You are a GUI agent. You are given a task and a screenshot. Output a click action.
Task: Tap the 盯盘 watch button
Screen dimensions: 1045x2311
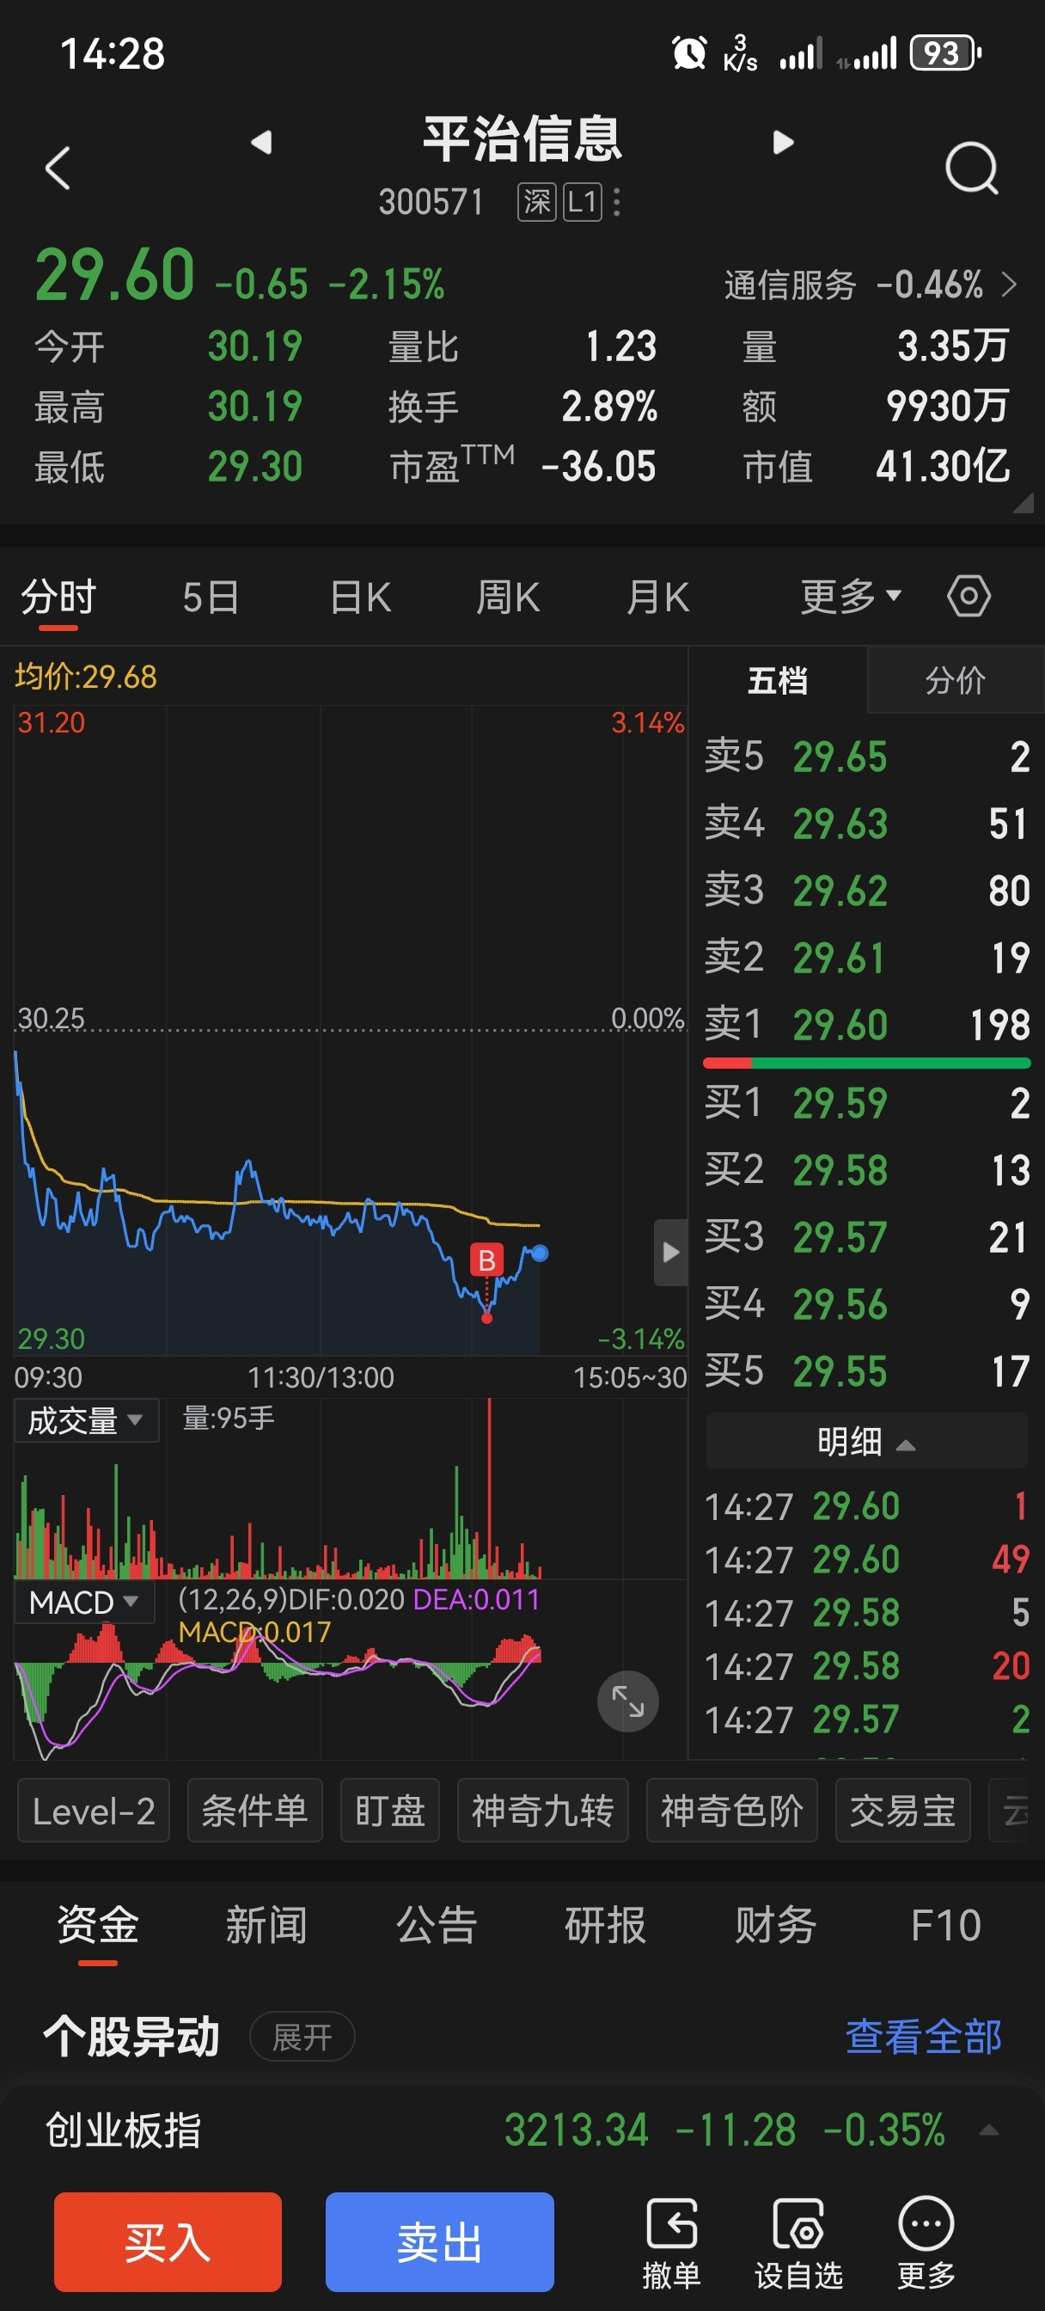390,1811
